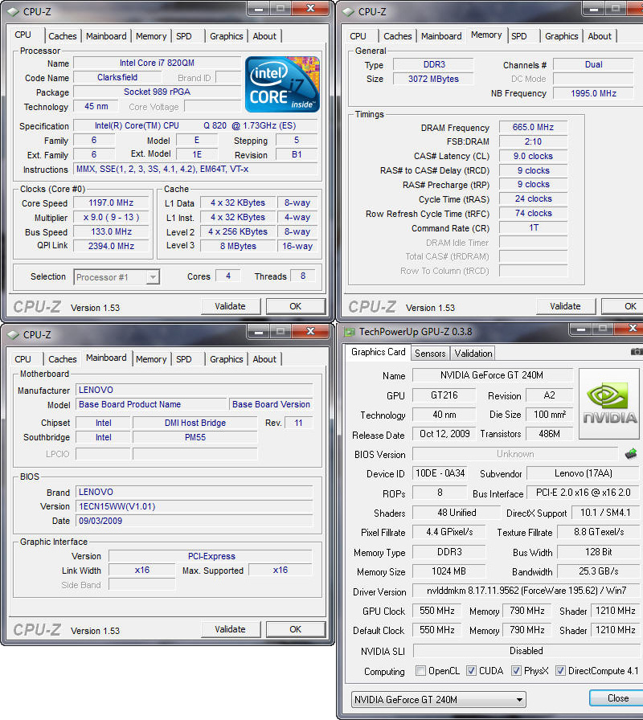Open the Processor #1 selection dropdown
The width and height of the screenshot is (643, 720).
coord(117,277)
